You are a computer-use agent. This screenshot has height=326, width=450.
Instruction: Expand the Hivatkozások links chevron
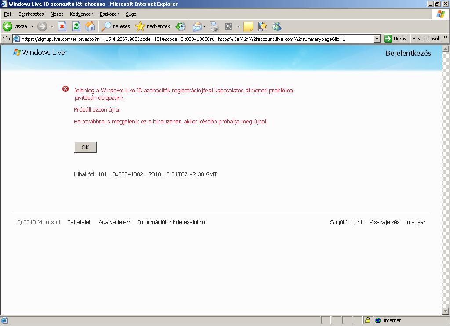click(x=446, y=37)
